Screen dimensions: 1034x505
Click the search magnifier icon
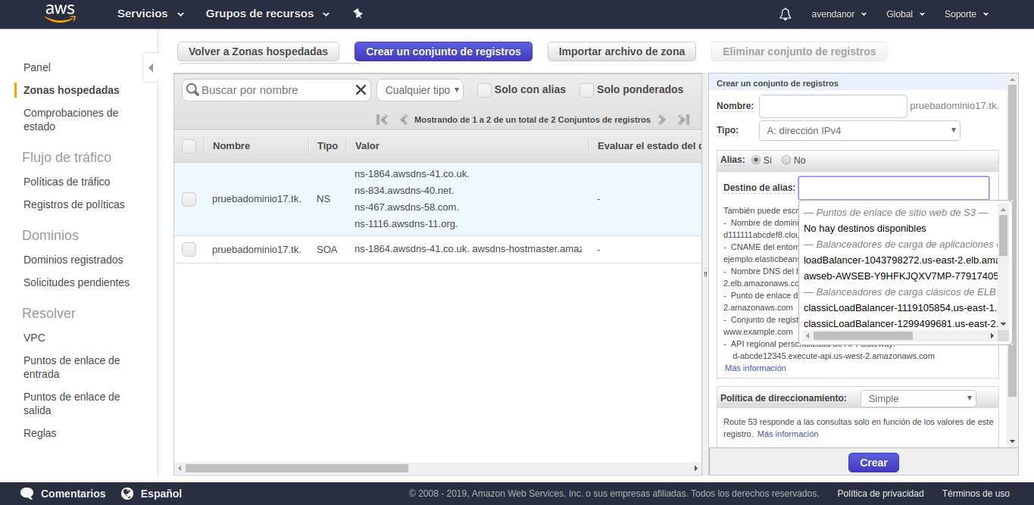[192, 90]
